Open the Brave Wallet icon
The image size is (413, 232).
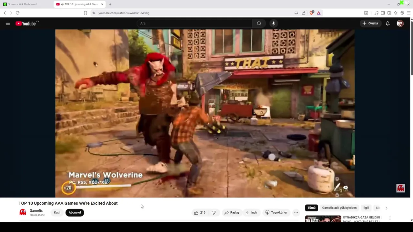click(389, 13)
